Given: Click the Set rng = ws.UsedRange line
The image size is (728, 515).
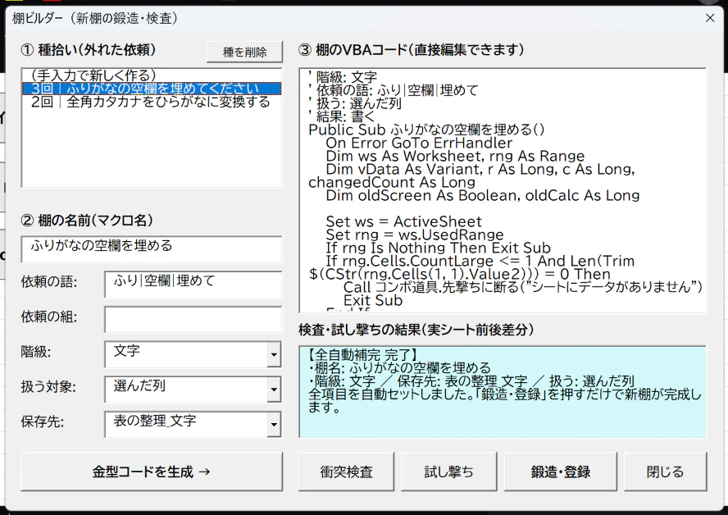Looking at the screenshot, I should [x=415, y=235].
